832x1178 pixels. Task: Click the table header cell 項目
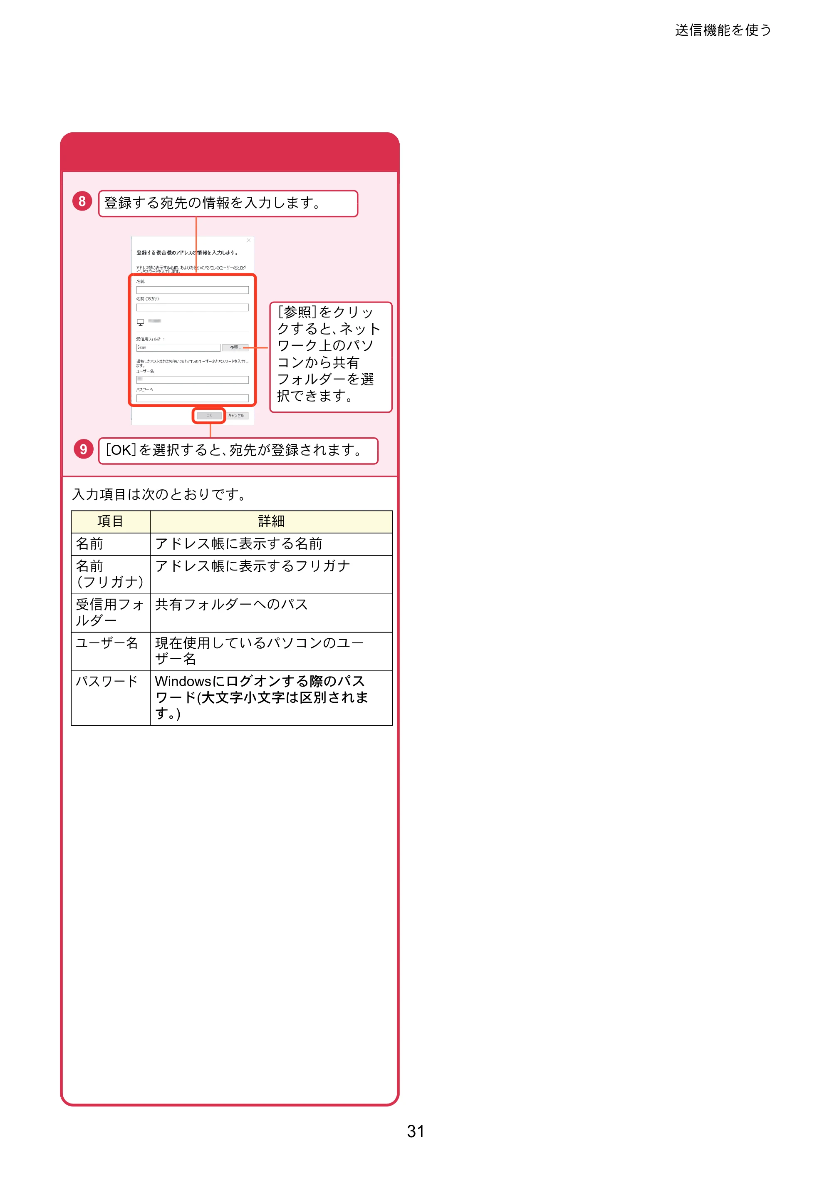[x=111, y=521]
